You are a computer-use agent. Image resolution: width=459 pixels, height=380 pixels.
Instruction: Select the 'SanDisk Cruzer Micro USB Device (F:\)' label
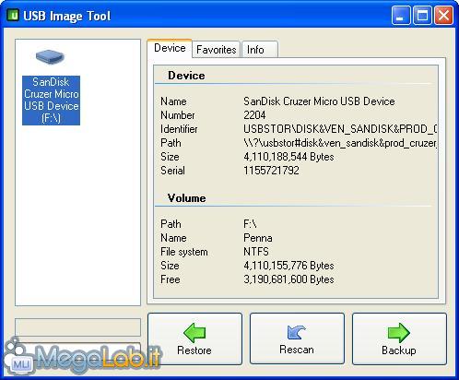(x=51, y=101)
